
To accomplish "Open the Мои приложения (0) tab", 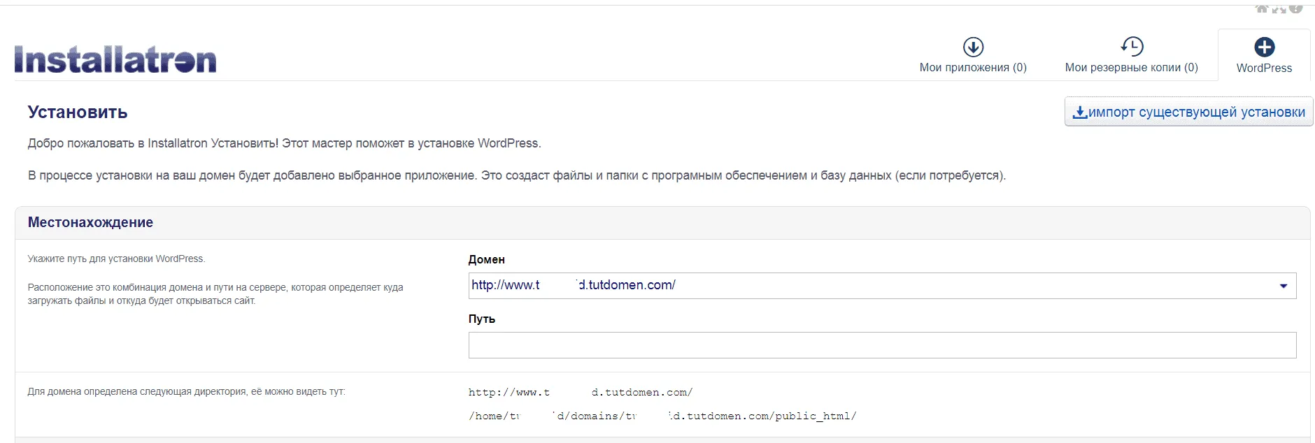I will (x=973, y=56).
